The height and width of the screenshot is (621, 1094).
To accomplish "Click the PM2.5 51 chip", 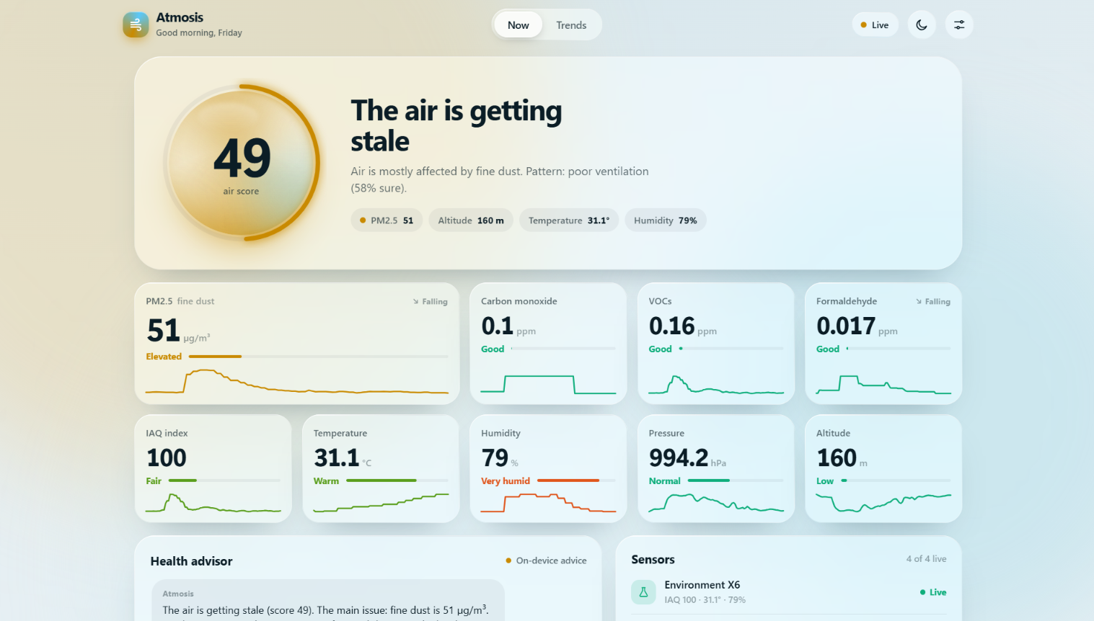I will click(x=387, y=220).
